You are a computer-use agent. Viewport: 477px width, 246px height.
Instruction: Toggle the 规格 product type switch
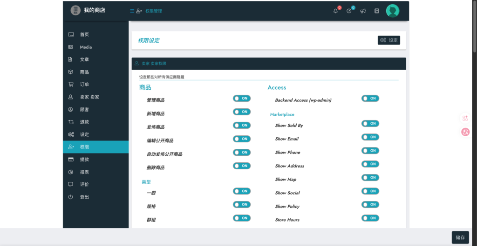pyautogui.click(x=242, y=205)
